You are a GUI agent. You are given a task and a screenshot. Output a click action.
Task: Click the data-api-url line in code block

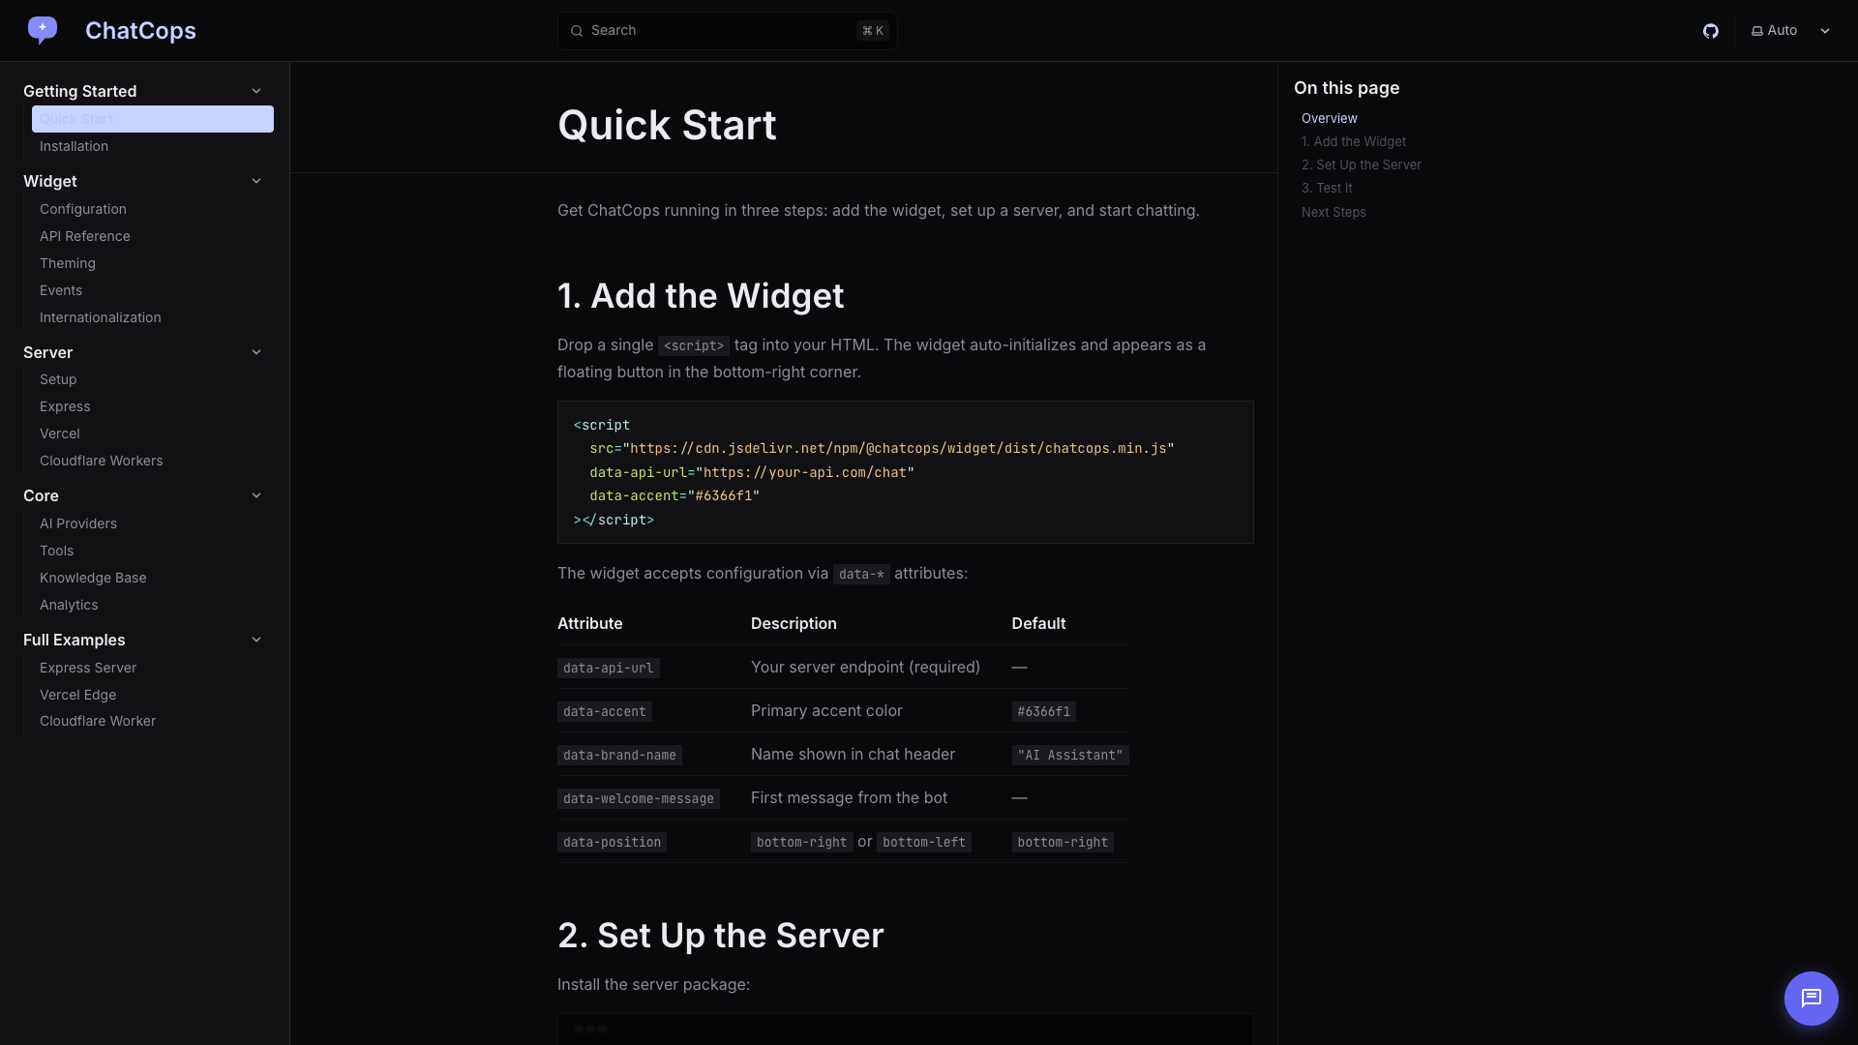pos(752,472)
